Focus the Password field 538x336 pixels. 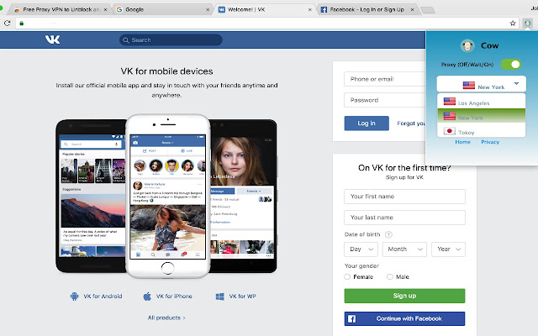[x=385, y=100]
